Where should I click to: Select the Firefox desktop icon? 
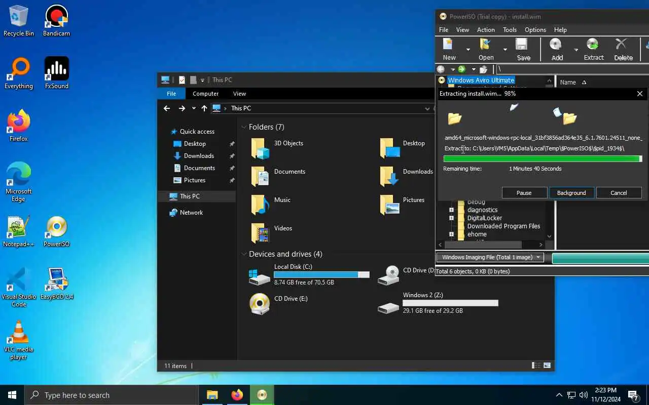pos(19,126)
